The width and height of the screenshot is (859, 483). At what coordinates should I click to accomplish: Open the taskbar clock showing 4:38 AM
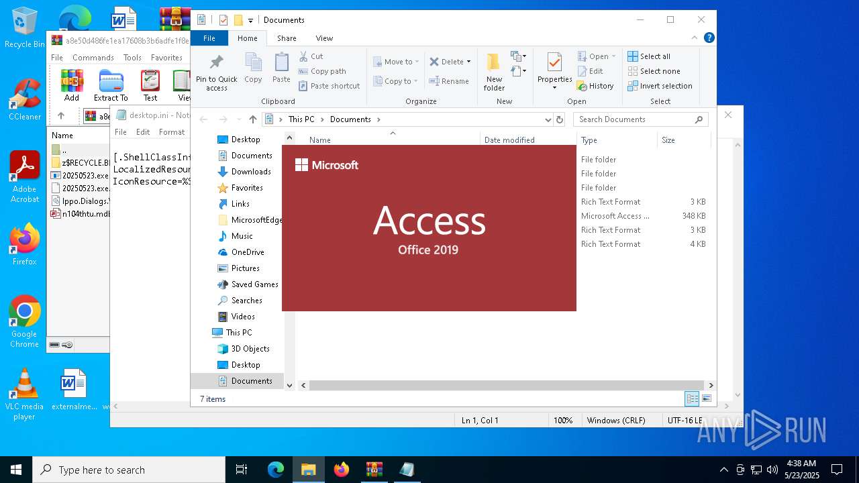point(801,470)
